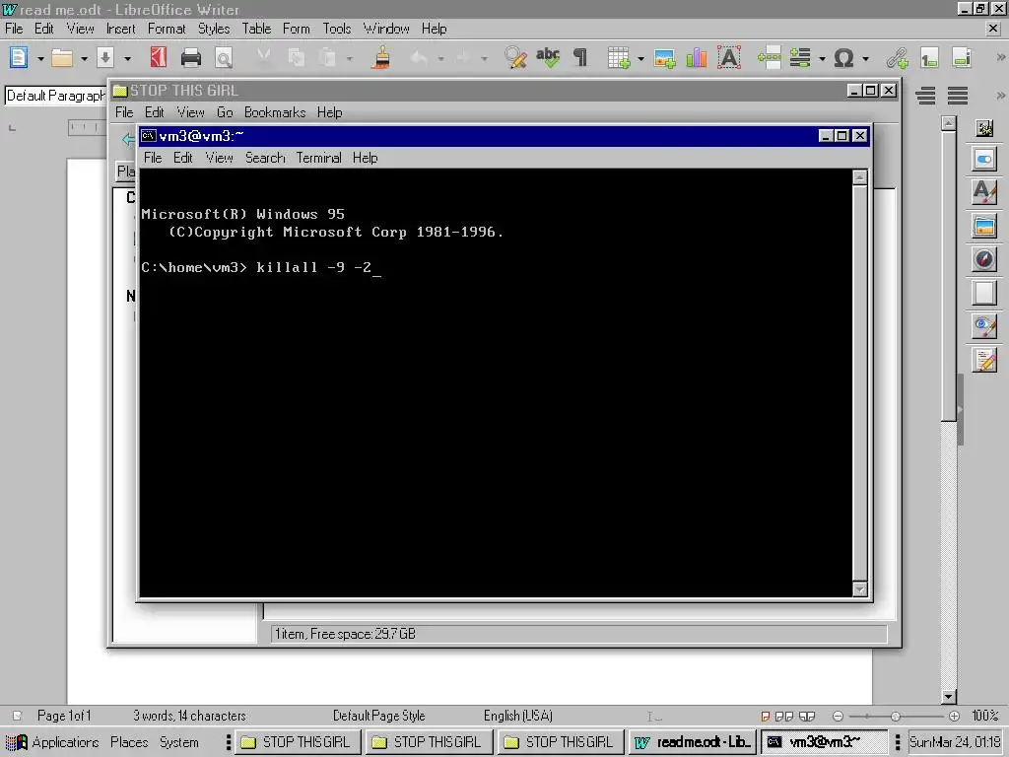Click the Insert Page Break icon

coord(769,58)
